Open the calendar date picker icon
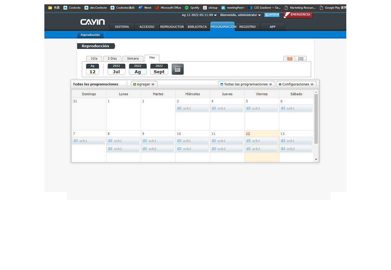 [177, 69]
